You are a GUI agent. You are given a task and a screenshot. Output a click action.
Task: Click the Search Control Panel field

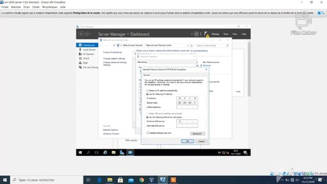[x=212, y=45]
